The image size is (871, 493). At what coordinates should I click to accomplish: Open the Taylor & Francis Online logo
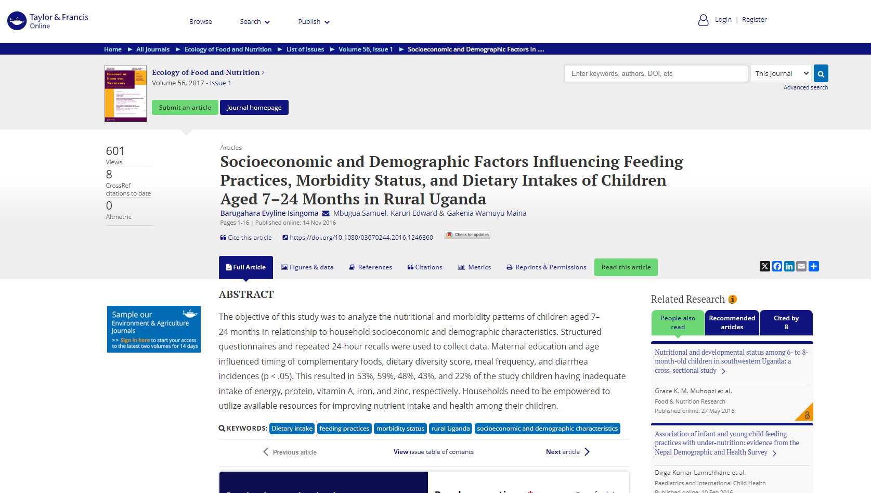click(48, 21)
